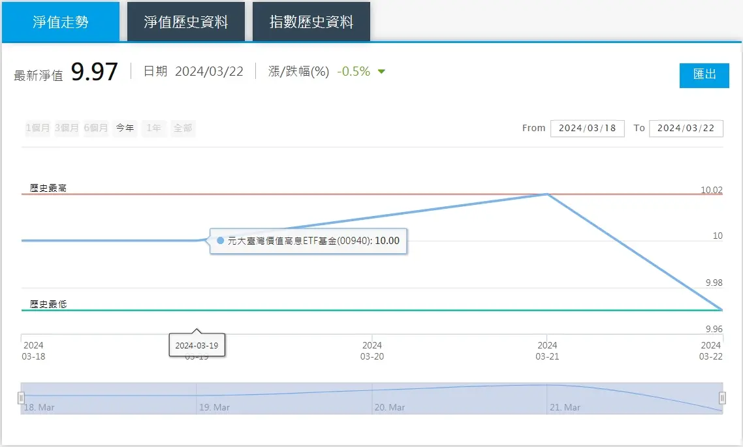Screen dimensions: 743x447
Task: Click the blue series dot in tooltip
Action: tap(220, 241)
